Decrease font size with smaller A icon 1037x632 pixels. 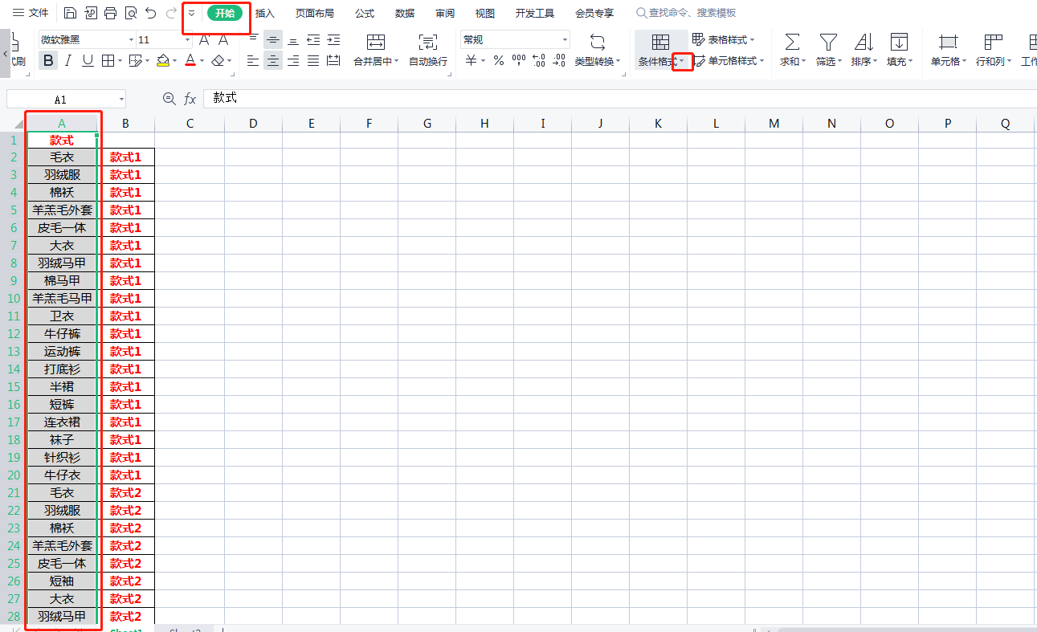pyautogui.click(x=223, y=39)
